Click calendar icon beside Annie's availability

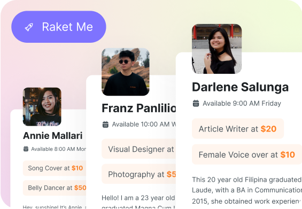(26, 149)
